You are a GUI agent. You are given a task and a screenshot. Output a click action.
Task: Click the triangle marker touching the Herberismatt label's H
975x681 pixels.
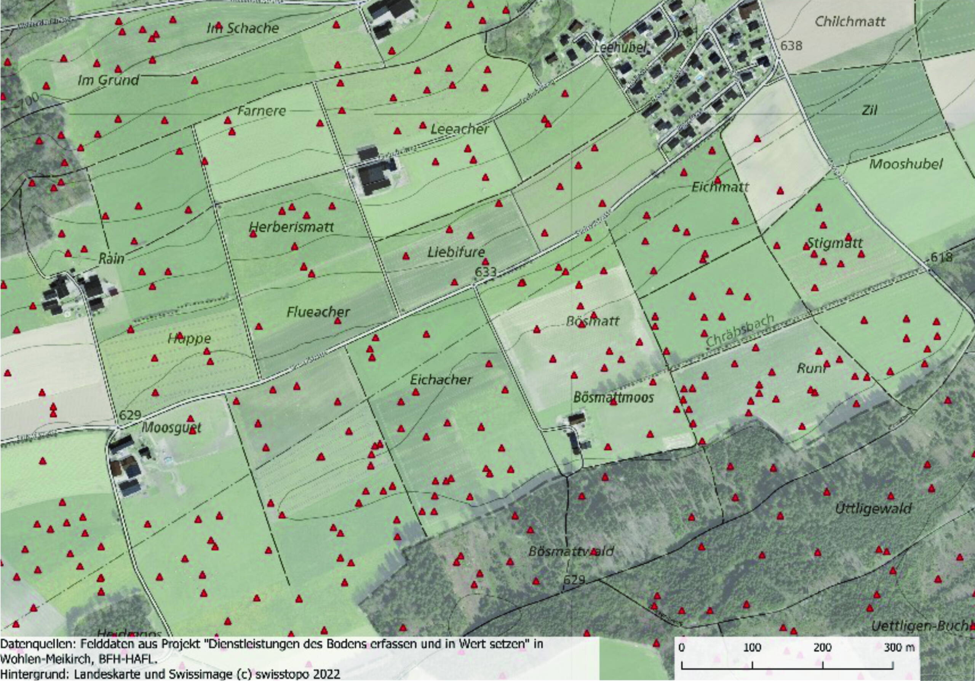tap(254, 233)
